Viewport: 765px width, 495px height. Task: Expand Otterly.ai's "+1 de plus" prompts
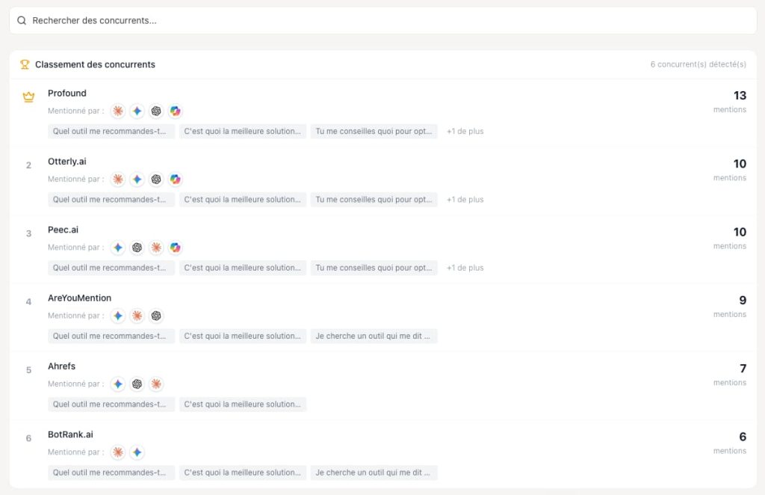coord(465,200)
